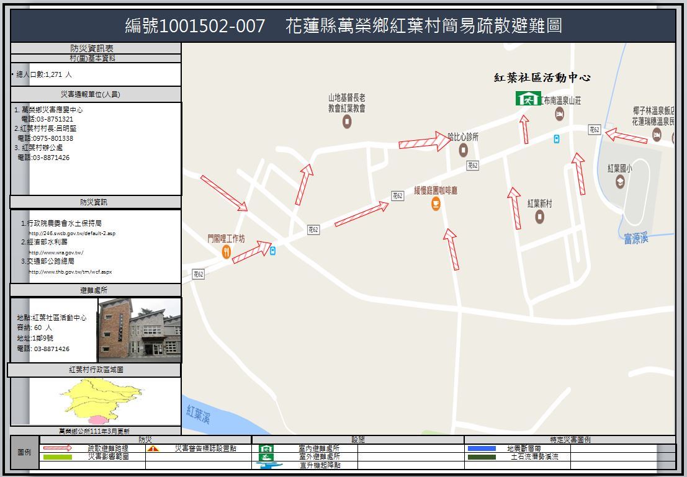The image size is (687, 477).
Task: Select the 山地基督長老教會紅葉教會 church marker
Action: click(x=347, y=122)
